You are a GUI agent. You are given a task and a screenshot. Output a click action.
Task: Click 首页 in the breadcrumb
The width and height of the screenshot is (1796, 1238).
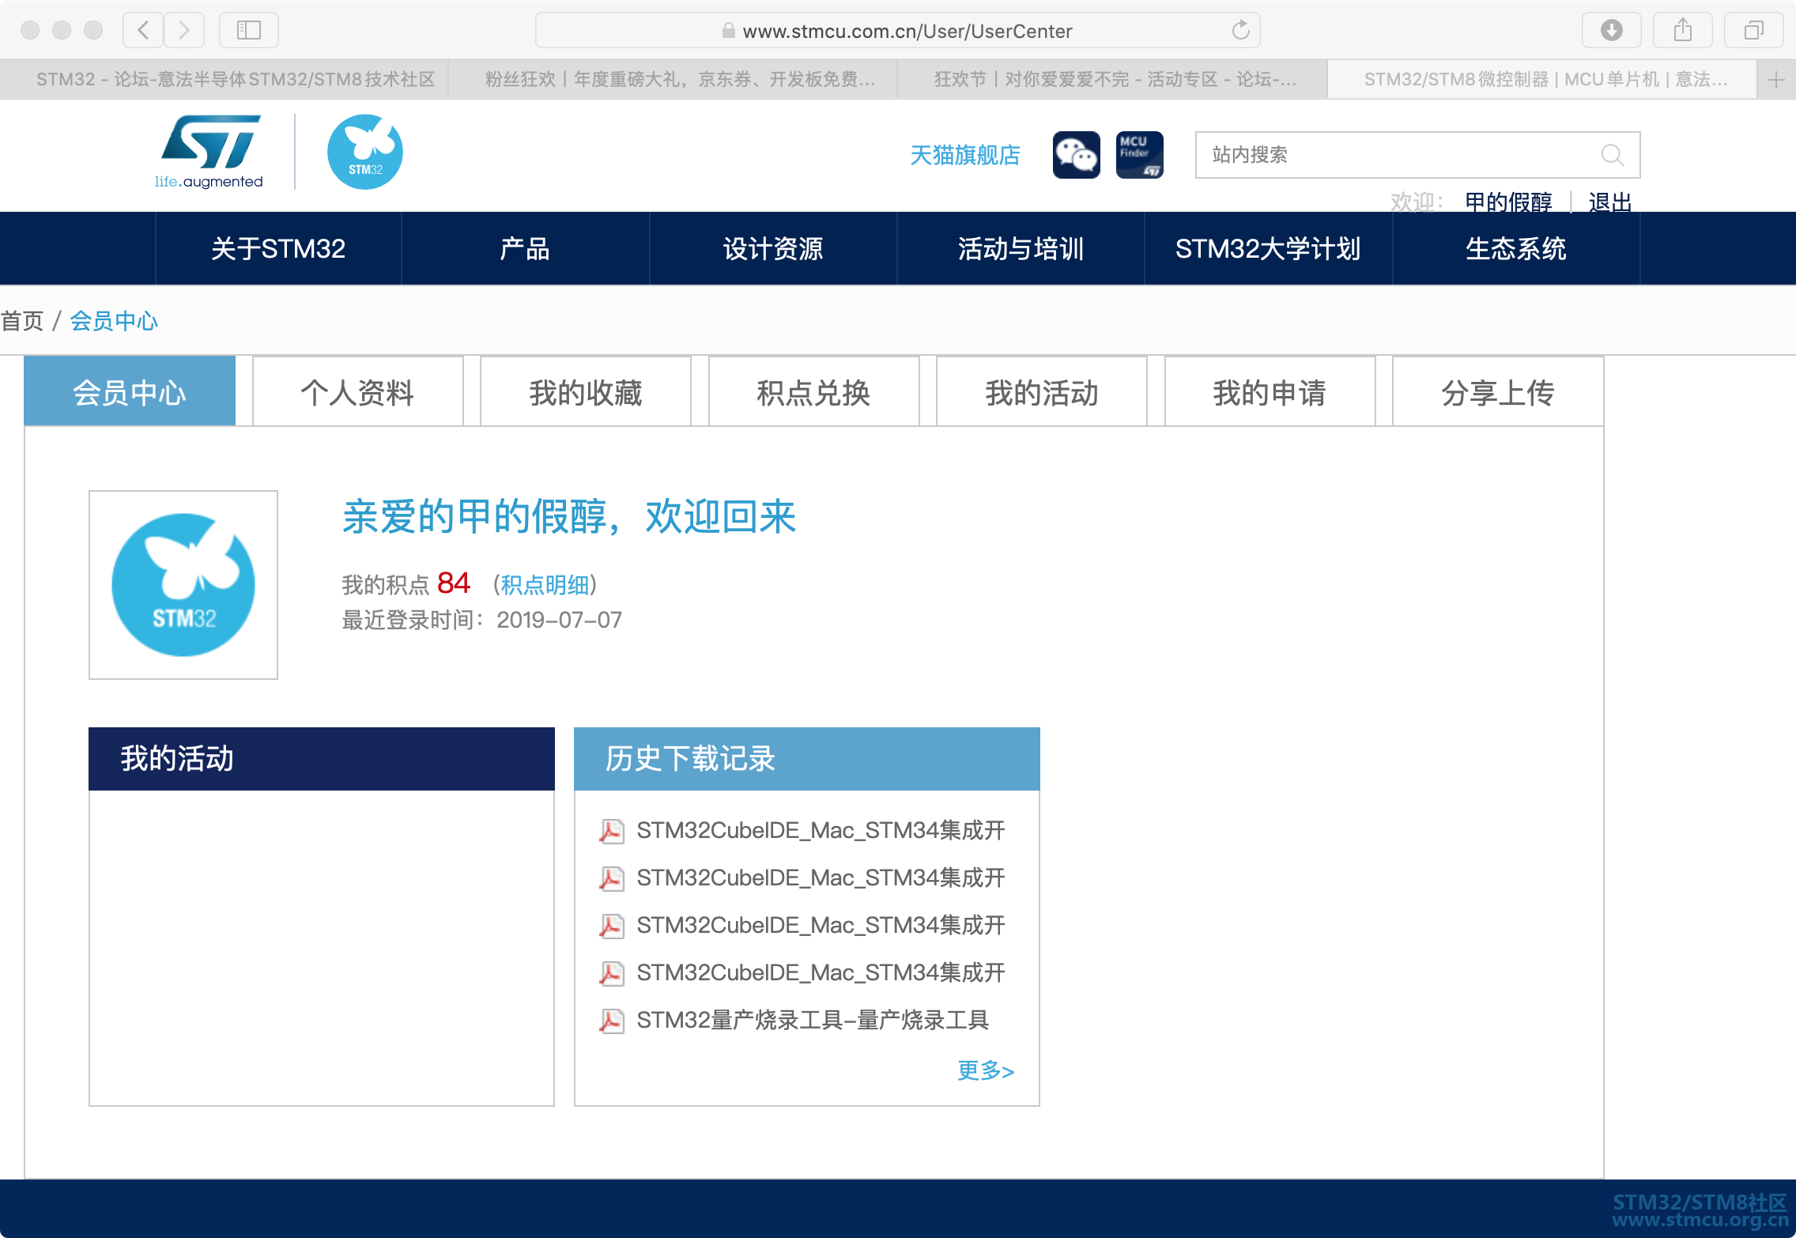(22, 321)
